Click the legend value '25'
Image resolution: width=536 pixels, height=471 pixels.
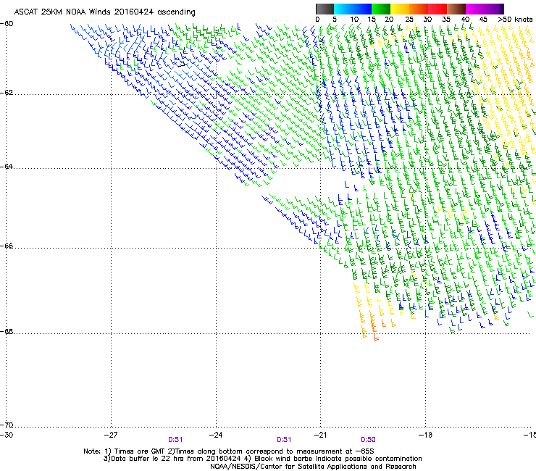pyautogui.click(x=409, y=20)
